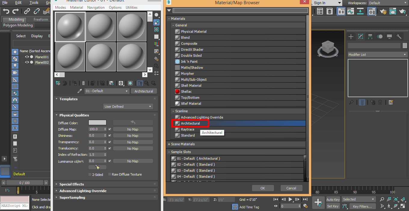
Task: Click Render Setup teapot icon
Action: coord(383,11)
